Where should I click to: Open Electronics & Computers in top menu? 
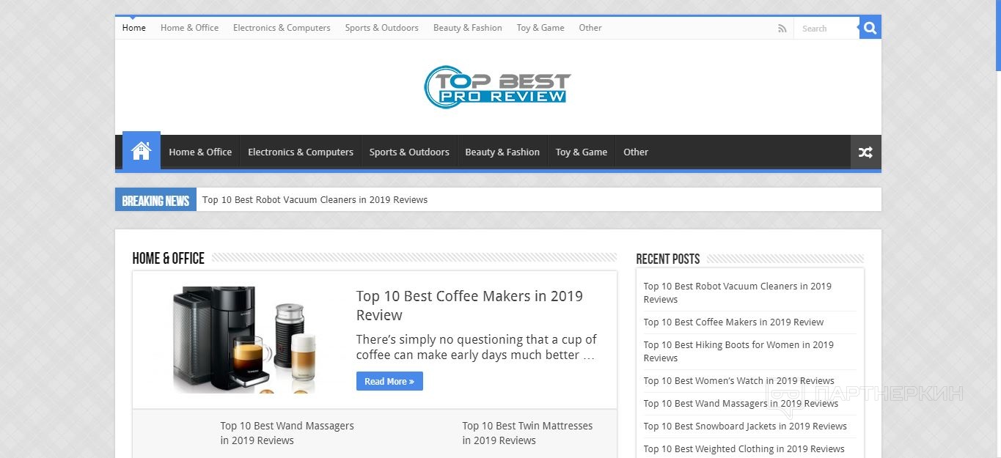point(282,28)
